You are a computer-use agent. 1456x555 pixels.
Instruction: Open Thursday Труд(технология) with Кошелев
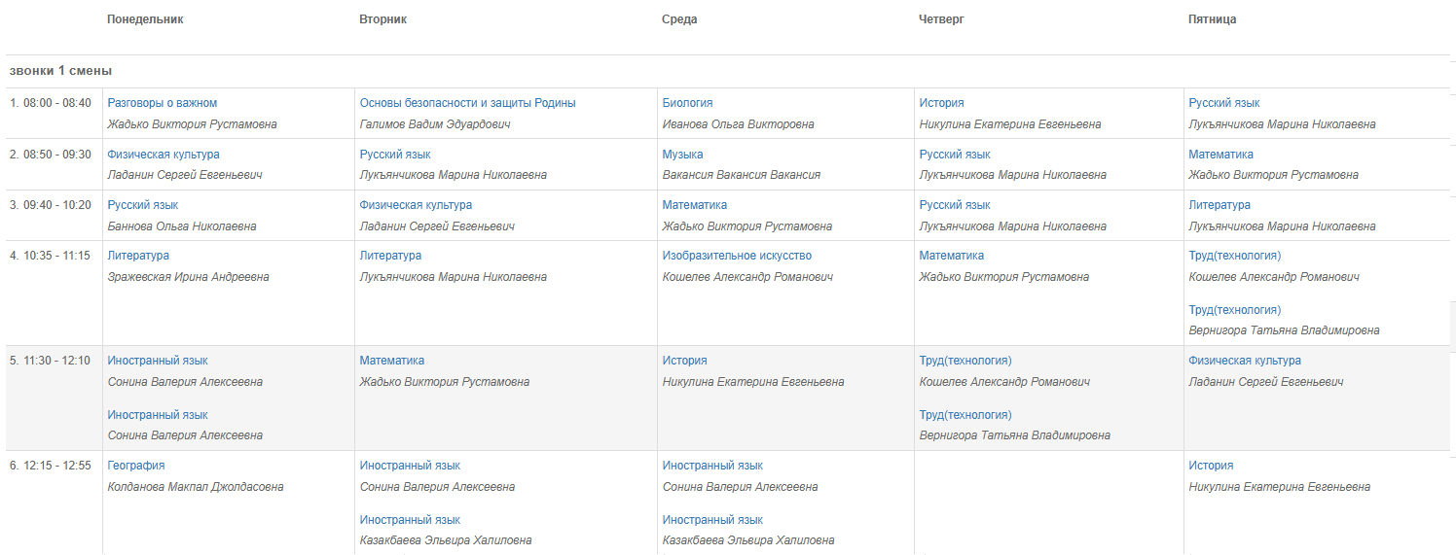coord(965,361)
